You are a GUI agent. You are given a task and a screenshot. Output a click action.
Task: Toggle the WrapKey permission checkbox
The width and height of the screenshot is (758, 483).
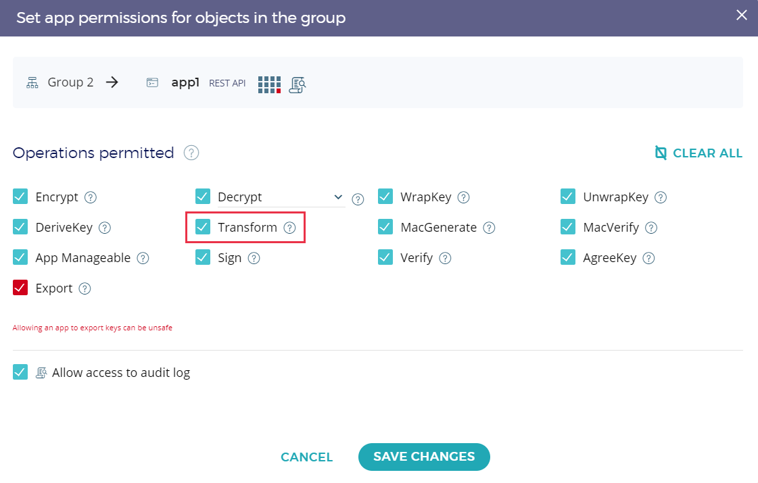[x=385, y=197]
